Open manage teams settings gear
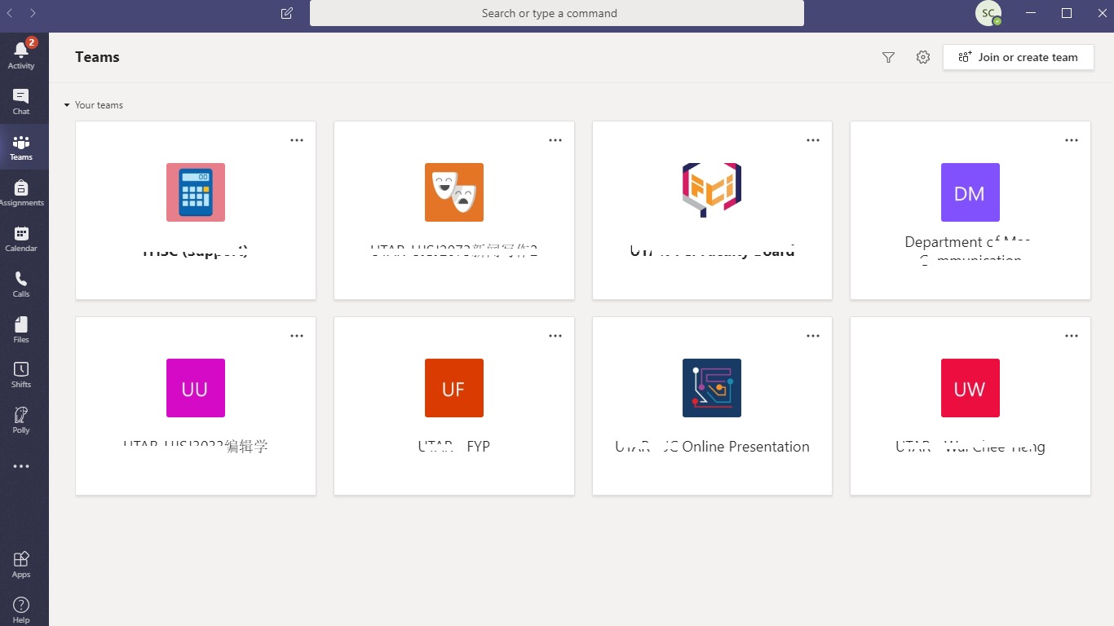This screenshot has width=1114, height=626. tap(923, 57)
